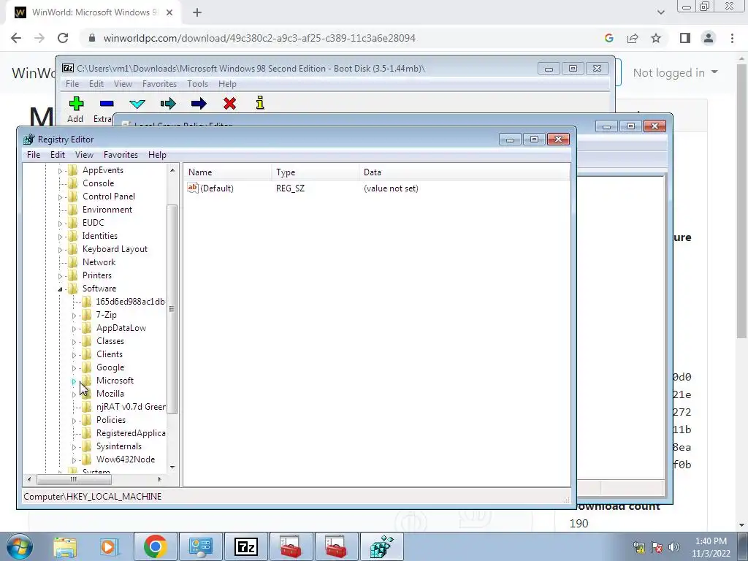Viewport: 748px width, 561px height.
Task: Click the 7-Zip Extract blue minus icon
Action: 107,104
